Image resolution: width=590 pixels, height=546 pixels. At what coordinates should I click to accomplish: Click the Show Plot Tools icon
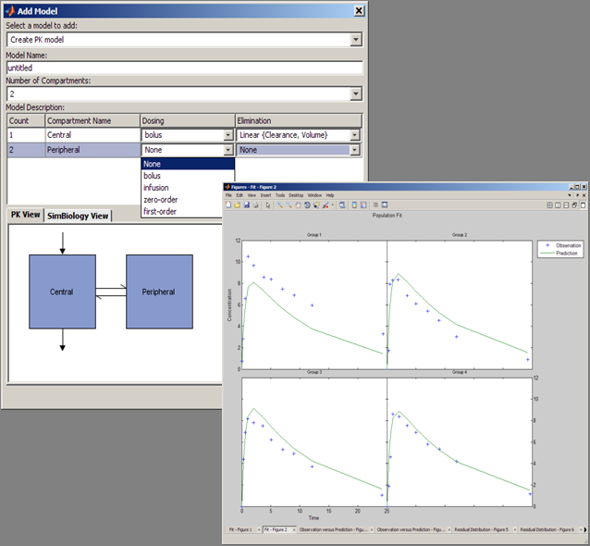click(384, 205)
